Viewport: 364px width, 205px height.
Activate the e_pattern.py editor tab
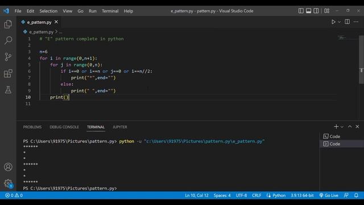tap(39, 22)
